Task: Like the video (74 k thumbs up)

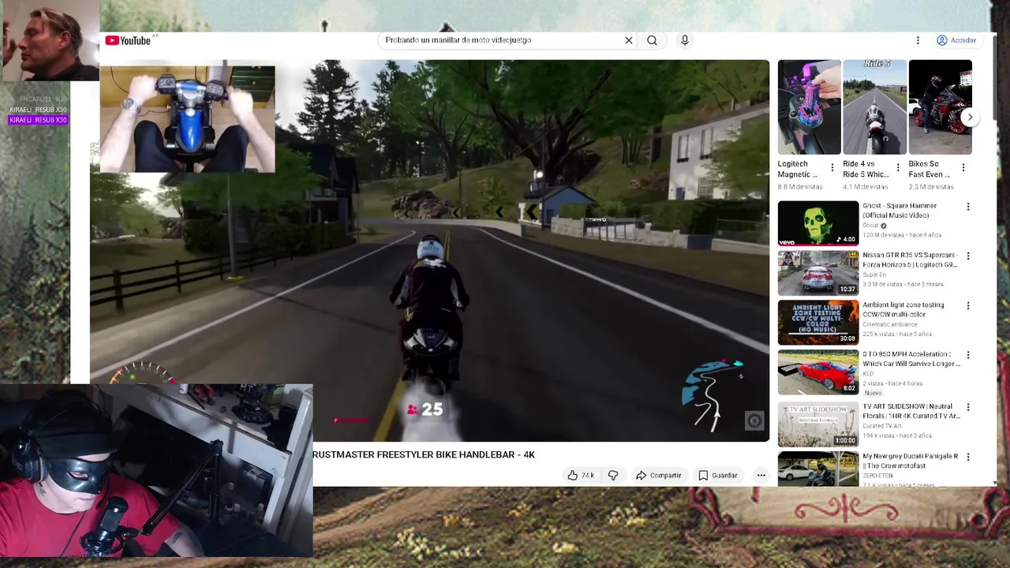Action: tap(581, 476)
